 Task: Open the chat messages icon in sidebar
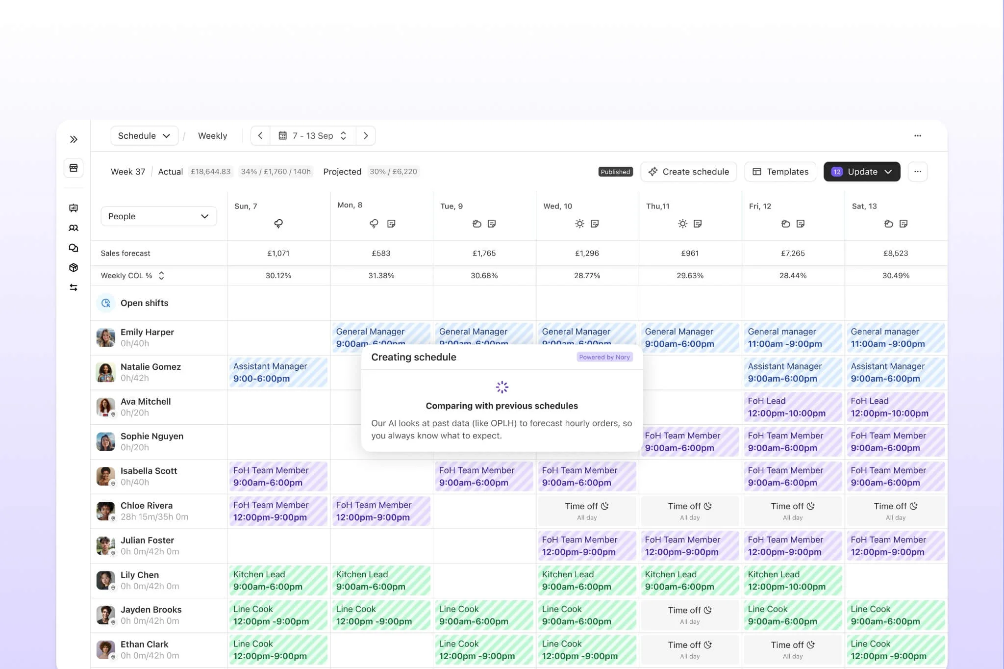[74, 248]
